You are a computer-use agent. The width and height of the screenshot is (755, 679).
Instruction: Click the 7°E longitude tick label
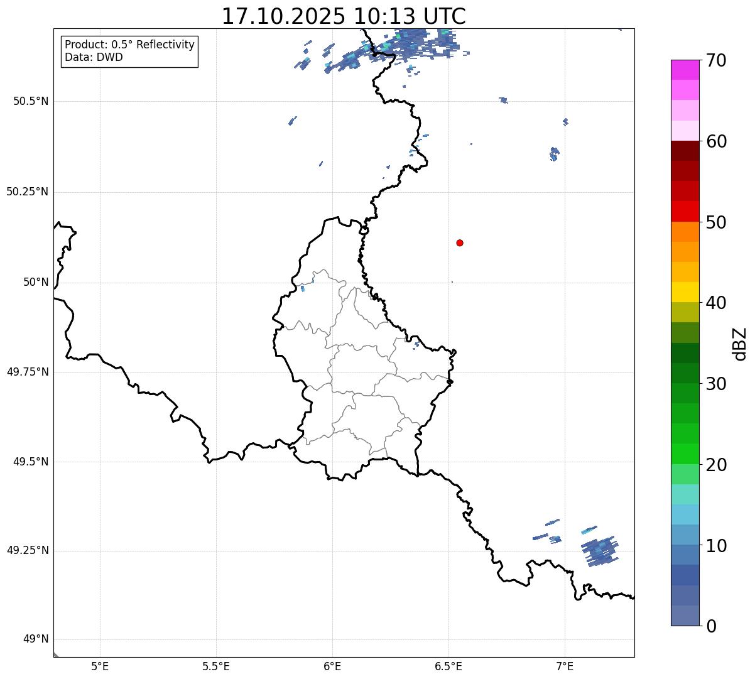565,666
